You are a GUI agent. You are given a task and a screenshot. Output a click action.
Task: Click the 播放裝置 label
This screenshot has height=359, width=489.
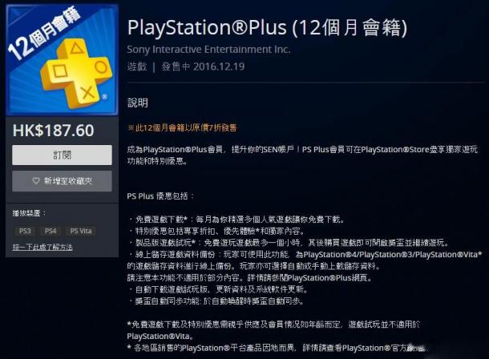click(x=29, y=213)
